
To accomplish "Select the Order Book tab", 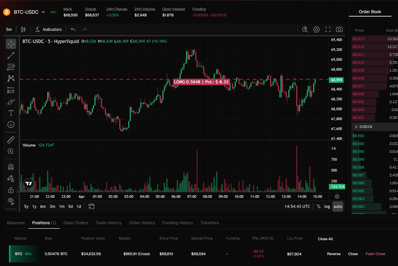I will (370, 12).
